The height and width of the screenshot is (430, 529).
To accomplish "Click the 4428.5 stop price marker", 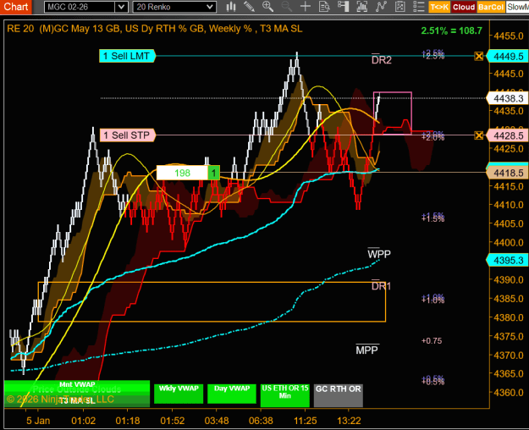I will point(507,135).
